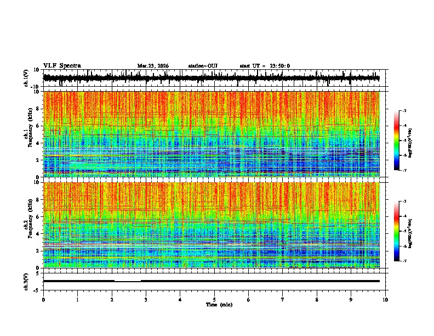Click the "9" tick on the time axis
Screen dimensions: 434x336
pyautogui.click(x=351, y=300)
